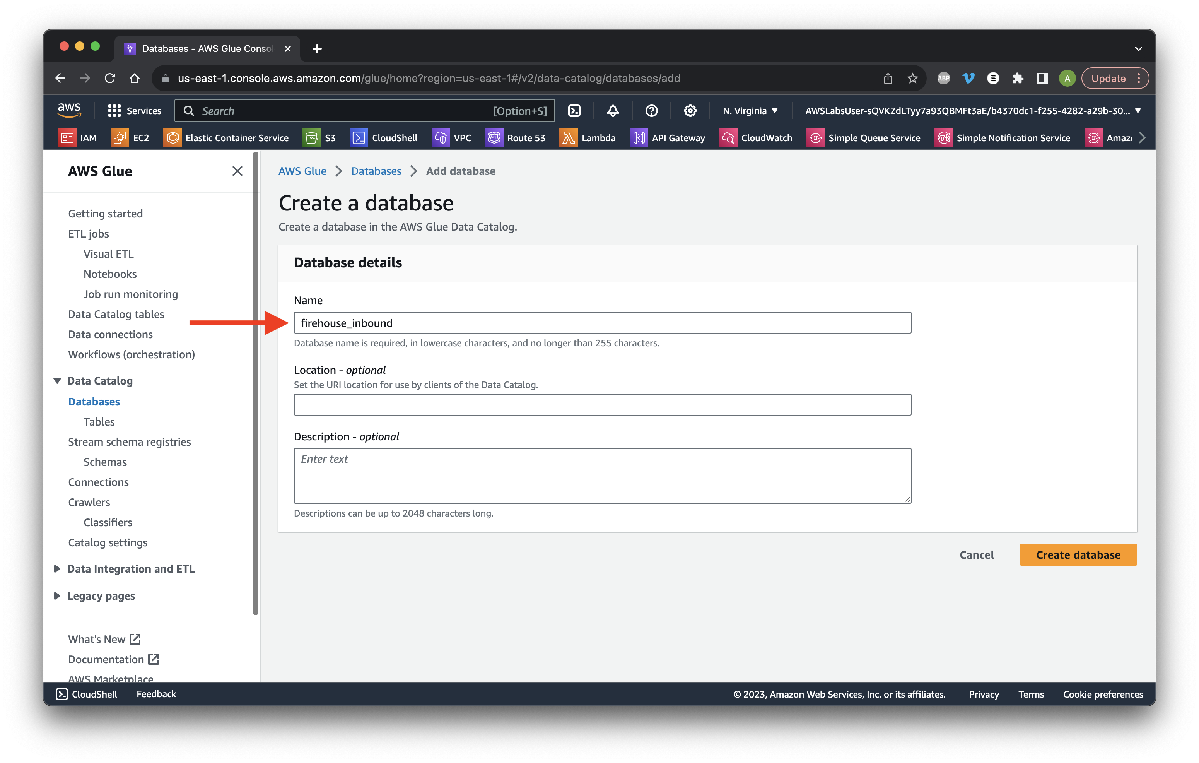Open the N. Virginia region dropdown
Image resolution: width=1199 pixels, height=763 pixels.
point(750,111)
